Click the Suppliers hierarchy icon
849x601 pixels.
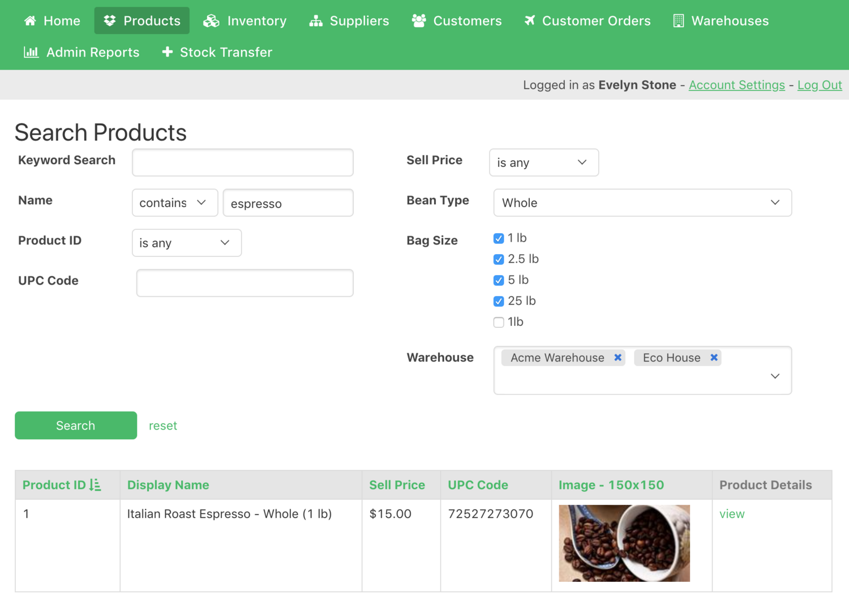[x=316, y=21]
